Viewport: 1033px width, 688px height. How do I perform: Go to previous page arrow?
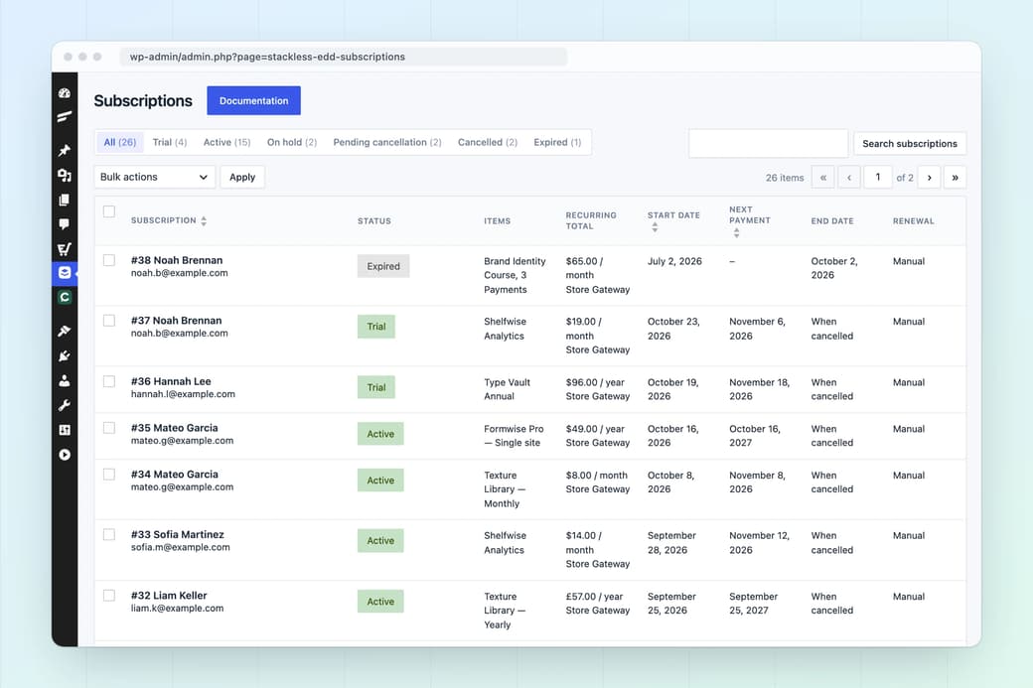coord(849,178)
